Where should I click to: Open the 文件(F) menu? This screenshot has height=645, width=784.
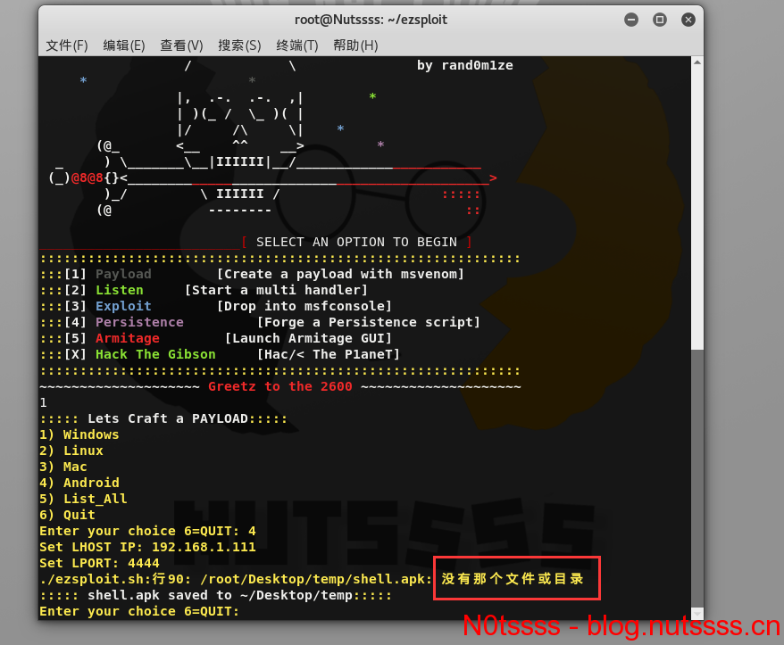tap(67, 45)
